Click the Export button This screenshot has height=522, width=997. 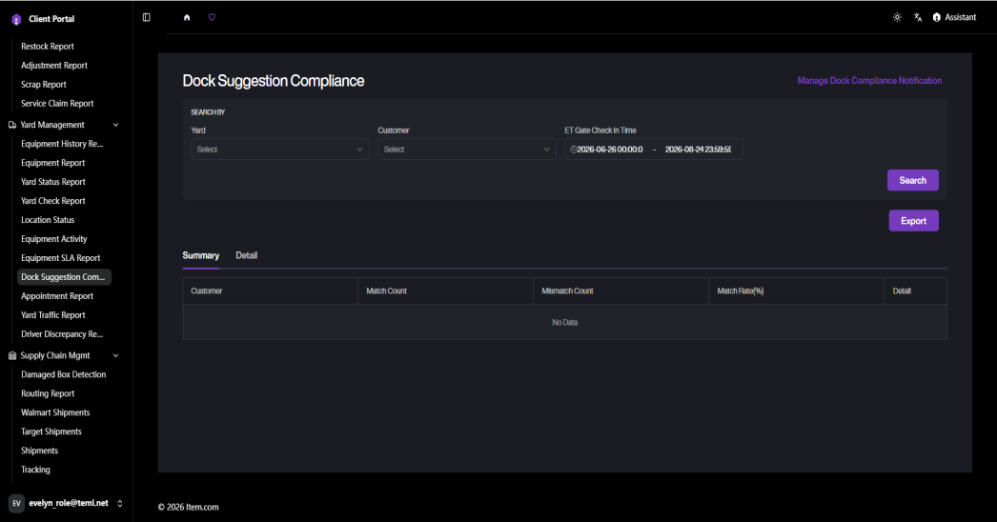pyautogui.click(x=913, y=221)
